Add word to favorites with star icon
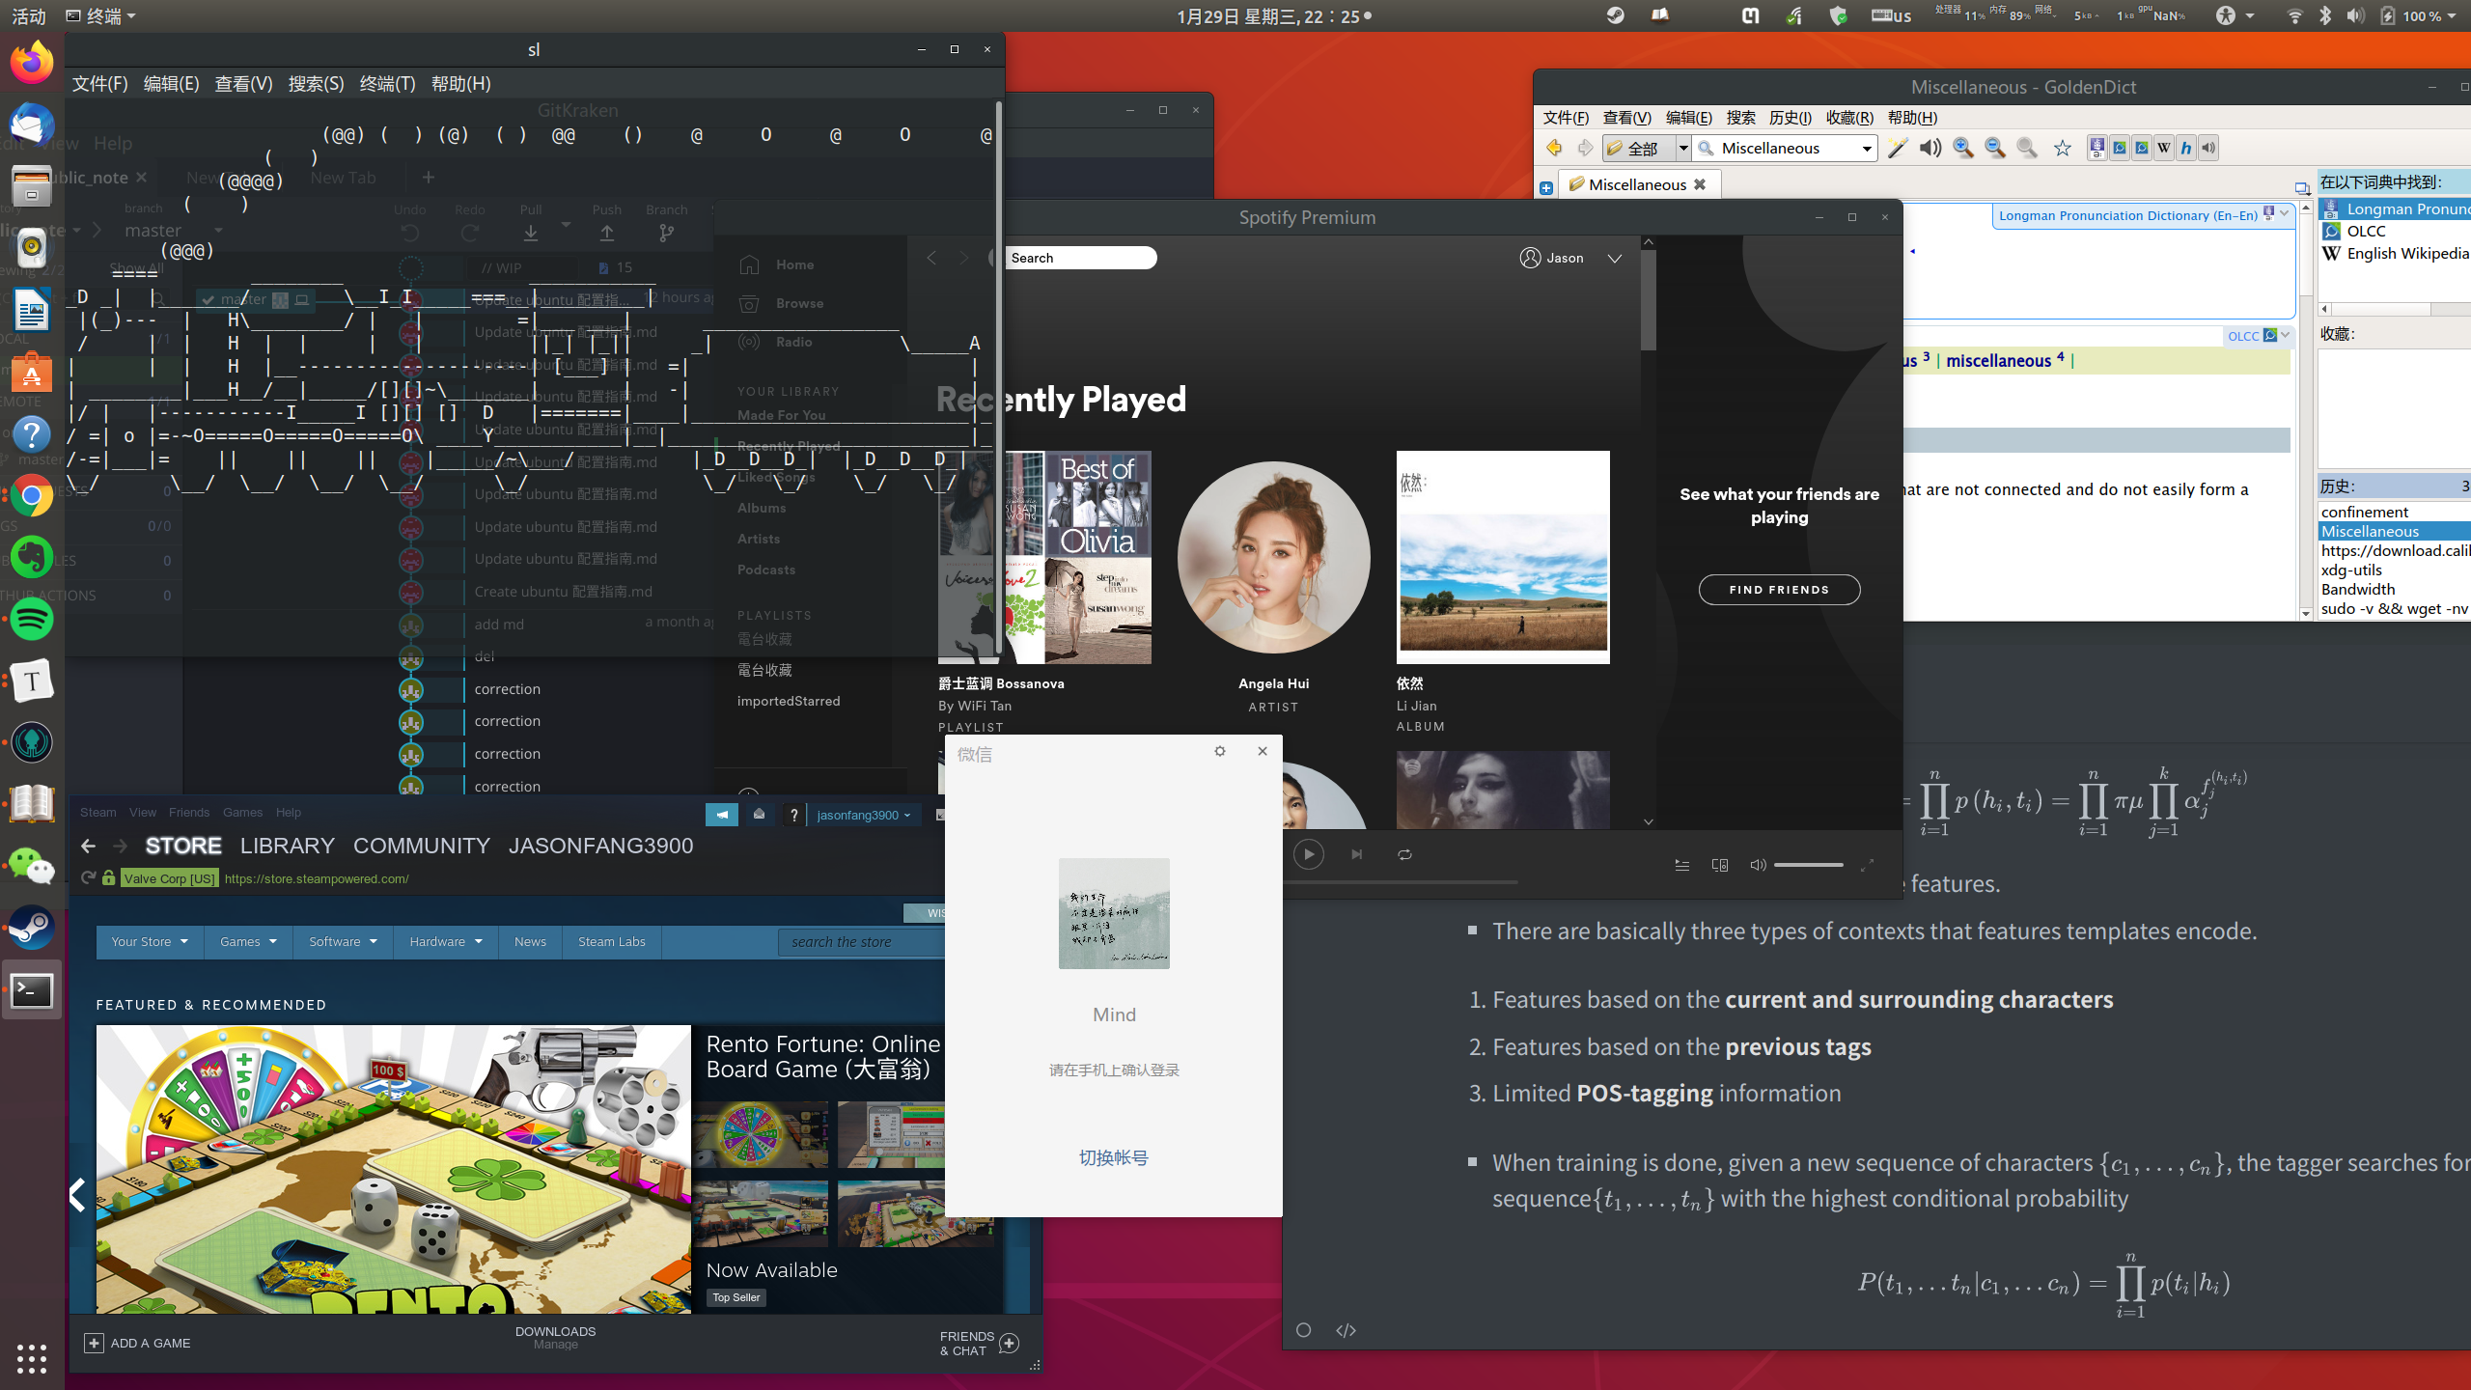This screenshot has height=1390, width=2471. (2063, 148)
